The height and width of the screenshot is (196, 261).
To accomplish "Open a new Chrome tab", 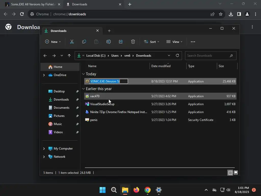I will pos(130,4).
